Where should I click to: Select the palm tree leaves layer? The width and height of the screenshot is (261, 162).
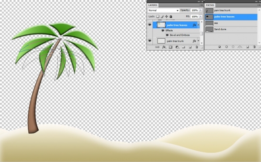[x=176, y=25]
